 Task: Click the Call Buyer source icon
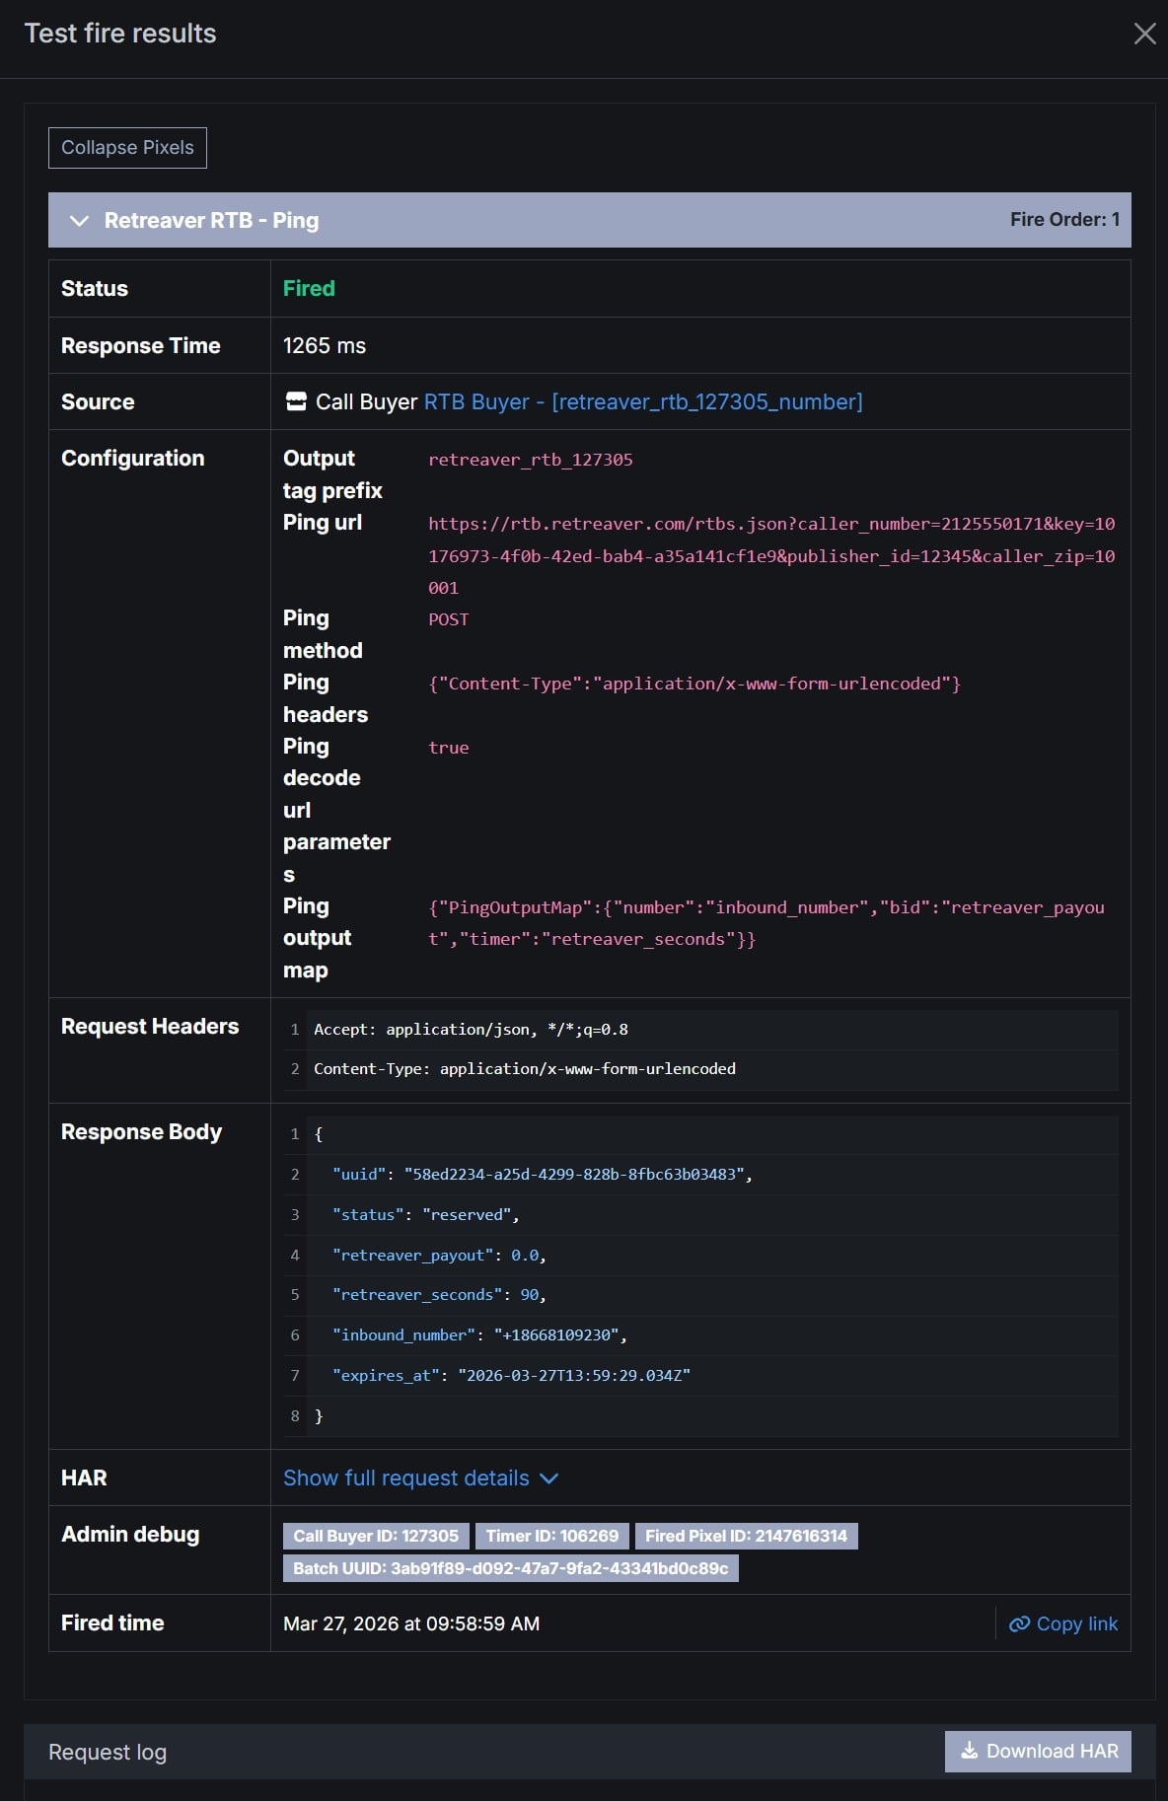tap(296, 401)
